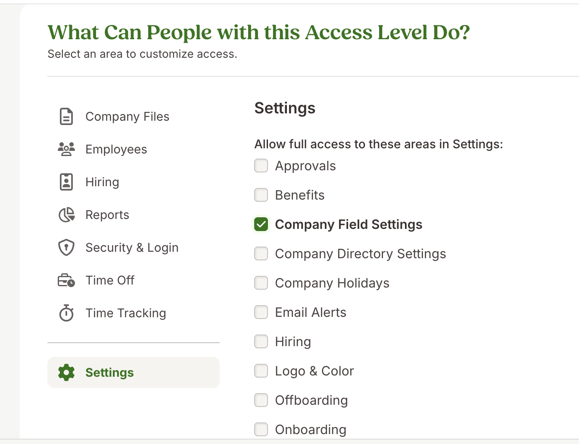Image resolution: width=579 pixels, height=444 pixels.
Task: Click the Security & Login shield icon
Action: tap(66, 247)
